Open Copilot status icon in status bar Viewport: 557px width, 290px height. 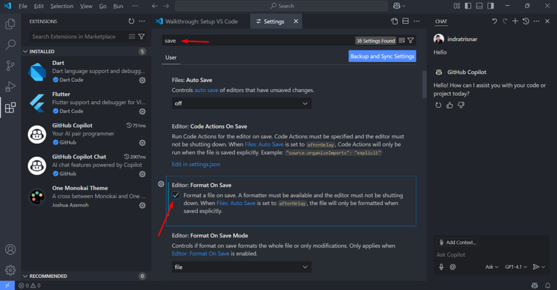coord(534,285)
